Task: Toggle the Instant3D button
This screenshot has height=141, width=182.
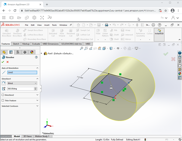Action: coord(159,34)
